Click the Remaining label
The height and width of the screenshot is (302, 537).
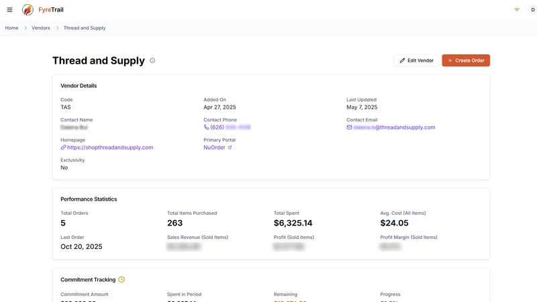click(x=285, y=294)
